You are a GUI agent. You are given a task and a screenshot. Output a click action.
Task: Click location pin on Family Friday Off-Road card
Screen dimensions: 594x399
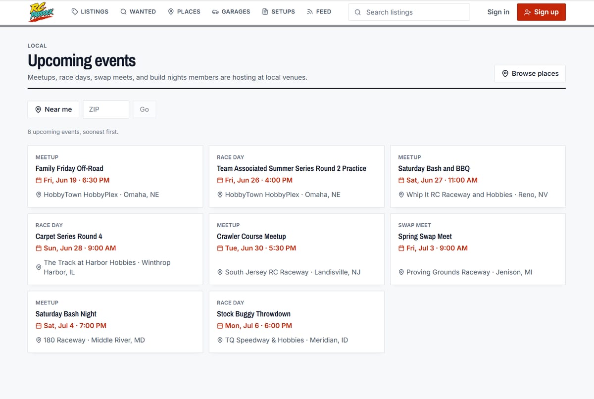coord(39,195)
